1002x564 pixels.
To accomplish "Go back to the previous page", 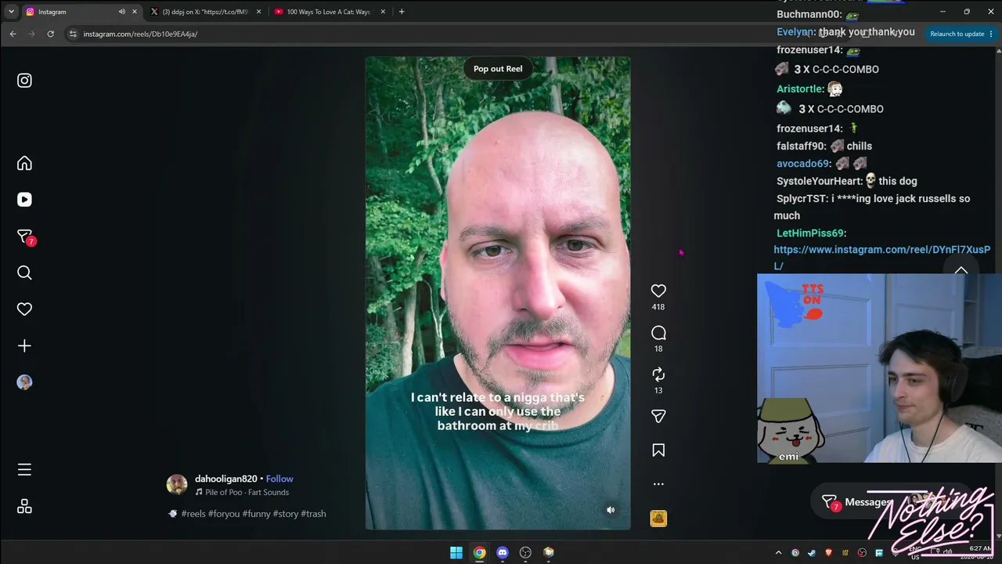I will tap(13, 34).
